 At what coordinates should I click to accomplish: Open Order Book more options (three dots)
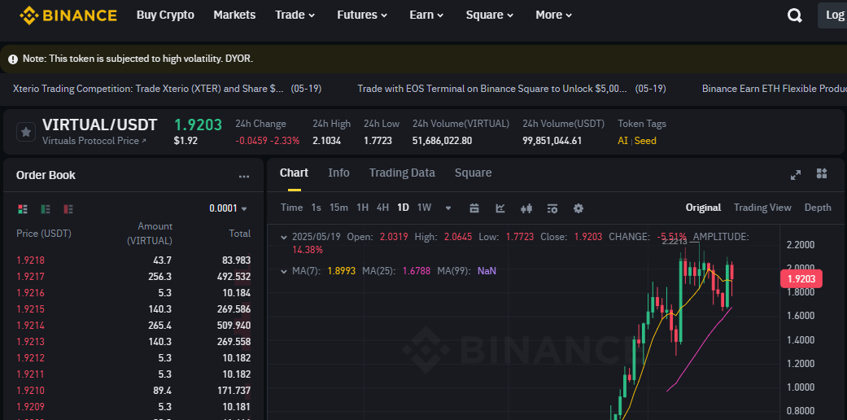coord(244,176)
